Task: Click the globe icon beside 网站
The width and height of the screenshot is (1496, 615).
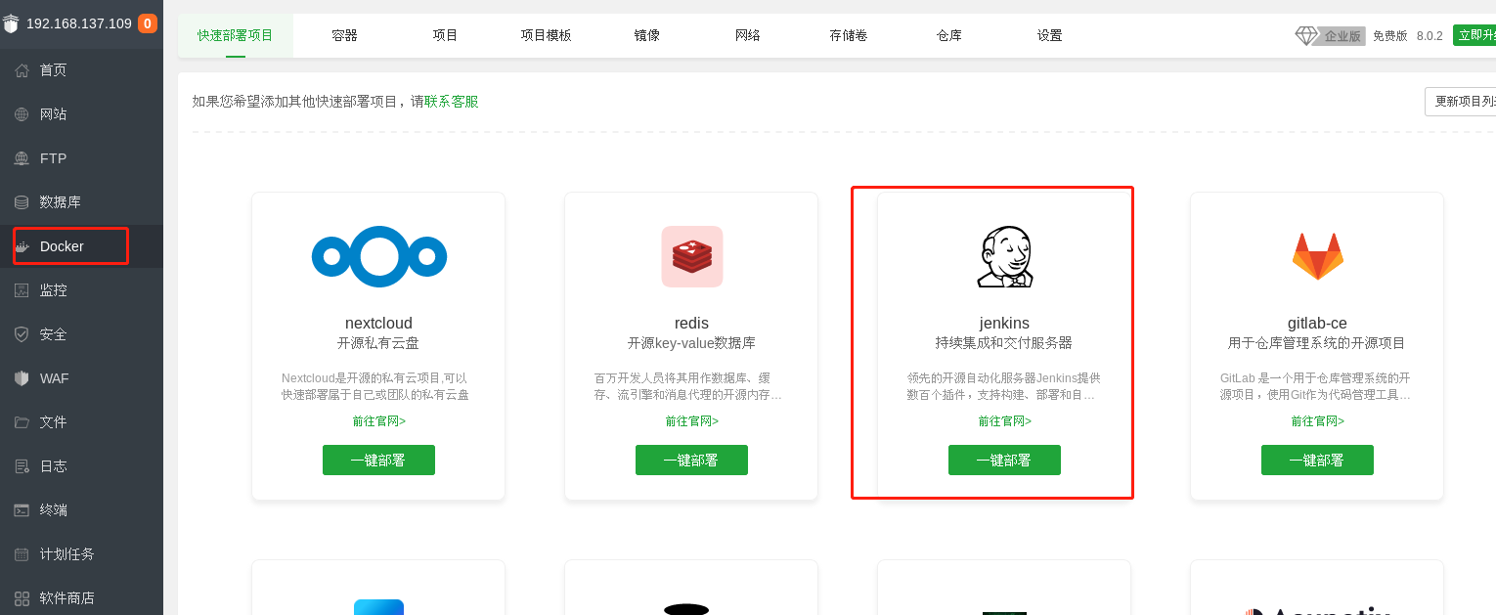Action: pos(22,114)
